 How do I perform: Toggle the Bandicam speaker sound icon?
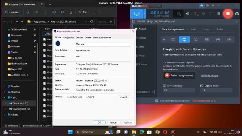click(188, 14)
